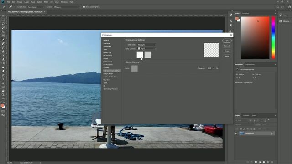Select the History Brush tool
Viewport: 292px width, 164px height.
[x=3, y=55]
